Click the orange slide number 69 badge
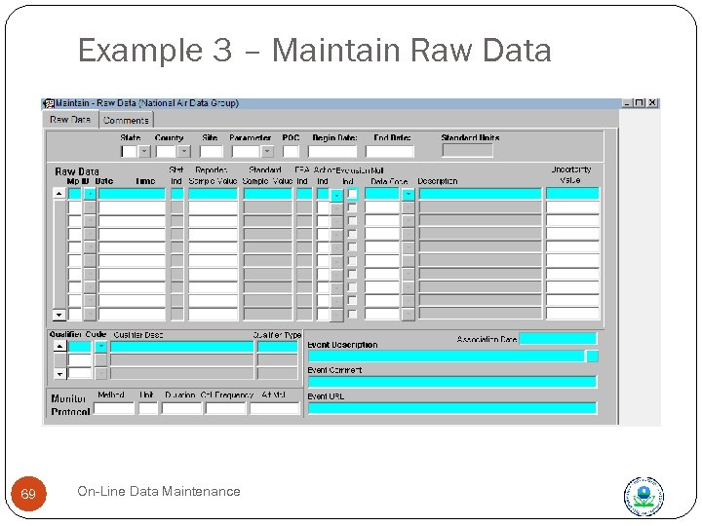Viewport: 702px width, 526px height. 28,494
